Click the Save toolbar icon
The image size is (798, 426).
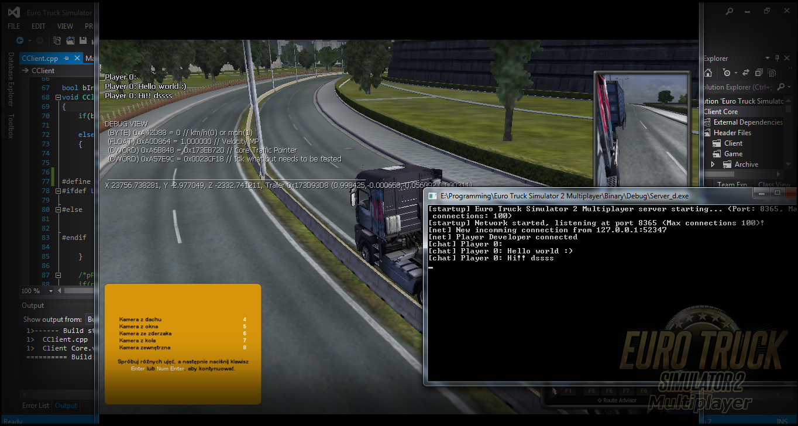(83, 40)
